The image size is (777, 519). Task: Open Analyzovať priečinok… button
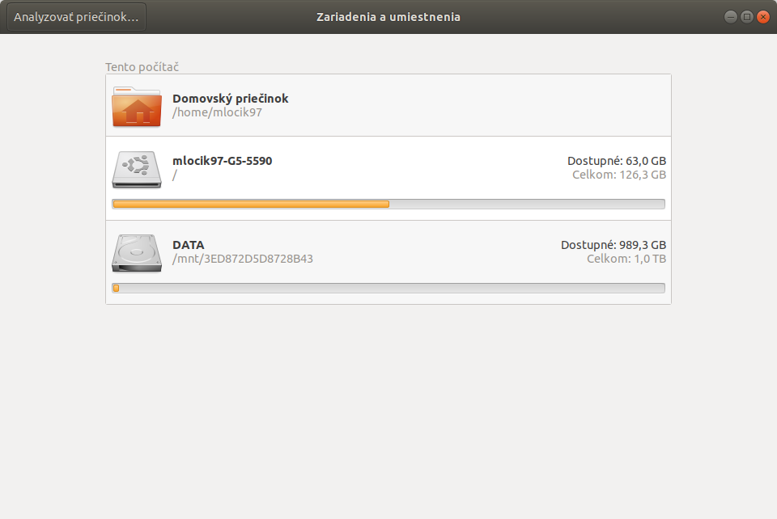pyautogui.click(x=76, y=17)
